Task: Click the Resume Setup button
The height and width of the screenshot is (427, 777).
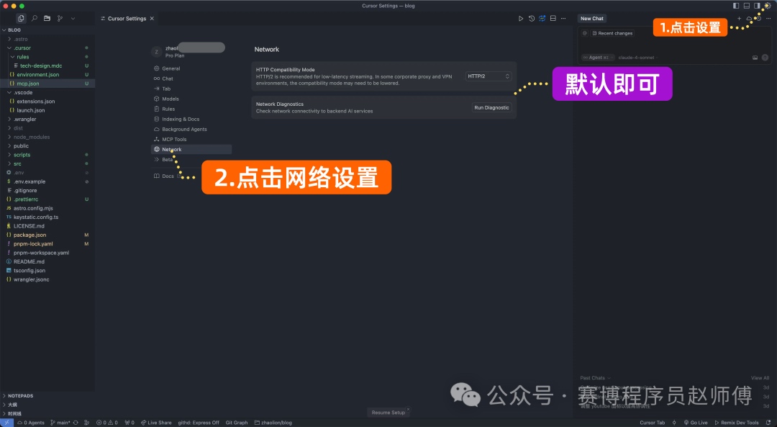Action: click(x=388, y=413)
